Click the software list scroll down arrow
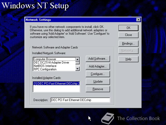The image size is (166, 125). coord(78,69)
